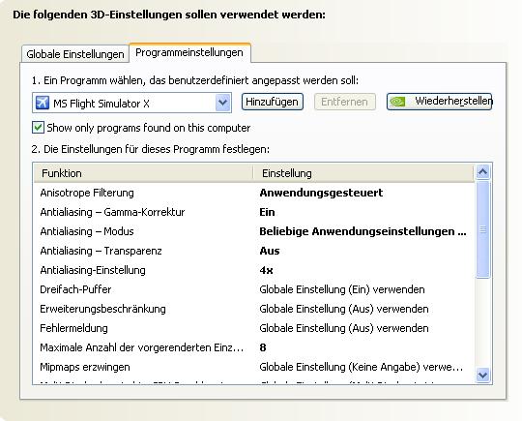Select the Antialiasing-Einstellung row
The image size is (522, 421).
253,270
